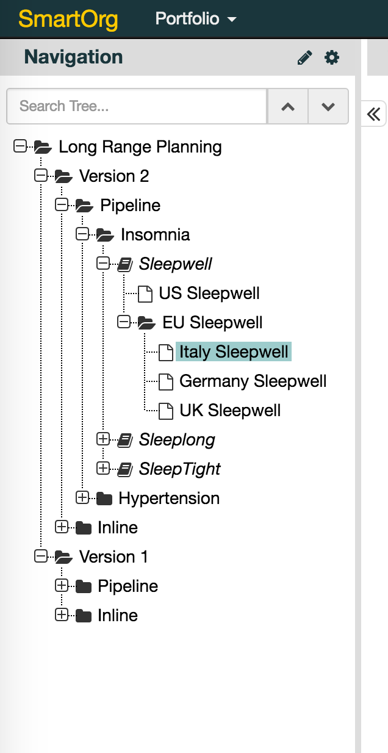388x753 pixels.
Task: Select the Germany Sleepwell tree item
Action: (253, 381)
